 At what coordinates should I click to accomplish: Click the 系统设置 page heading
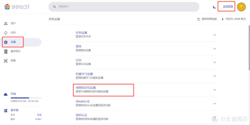[54, 19]
